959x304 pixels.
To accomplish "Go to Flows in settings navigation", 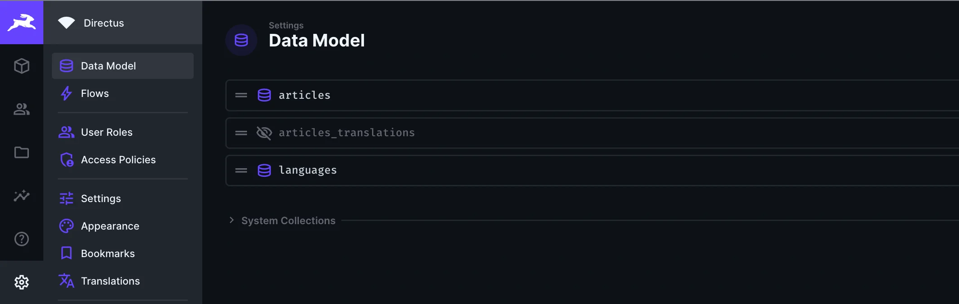I will point(95,93).
